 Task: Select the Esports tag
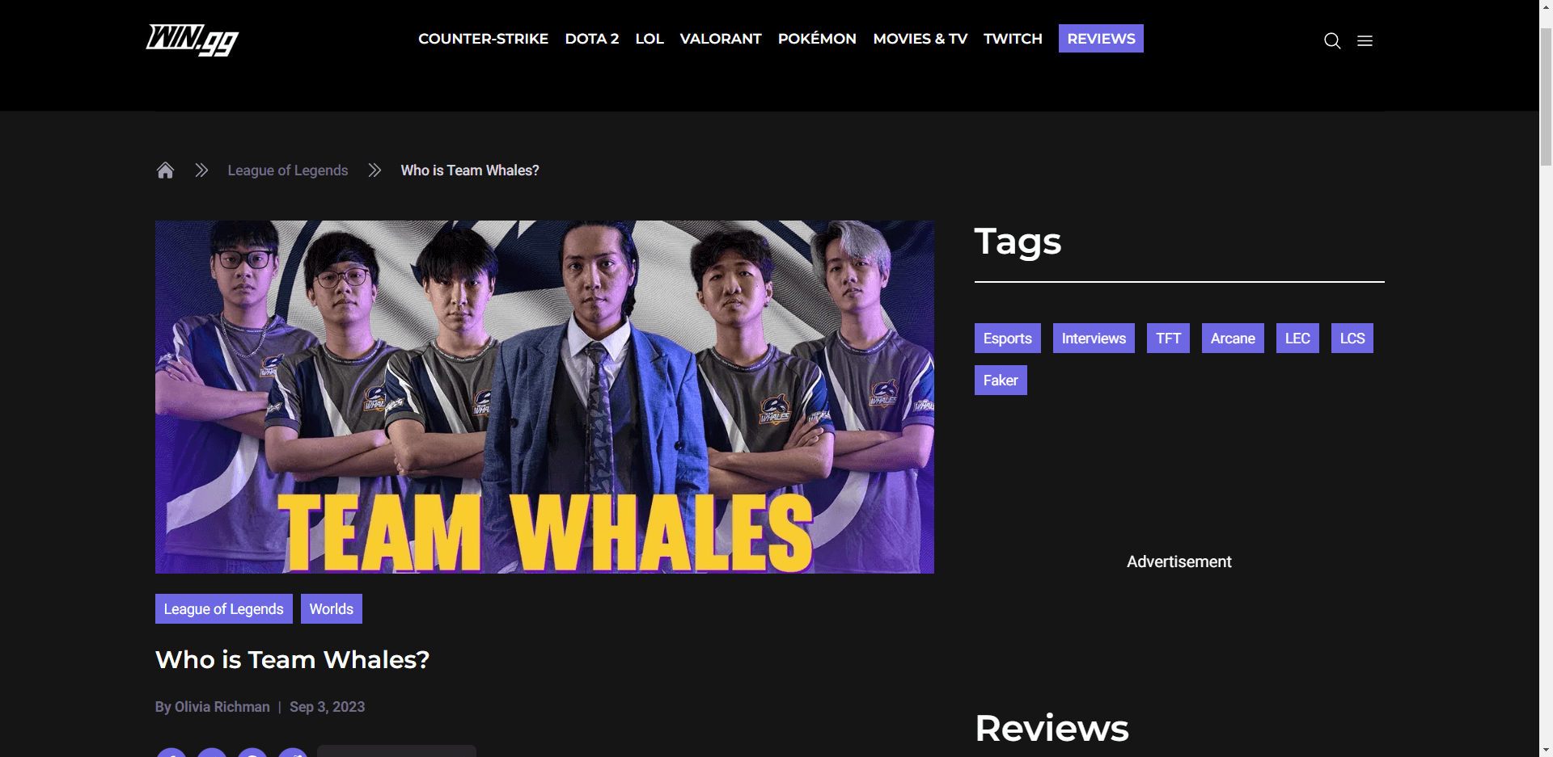(x=1007, y=338)
